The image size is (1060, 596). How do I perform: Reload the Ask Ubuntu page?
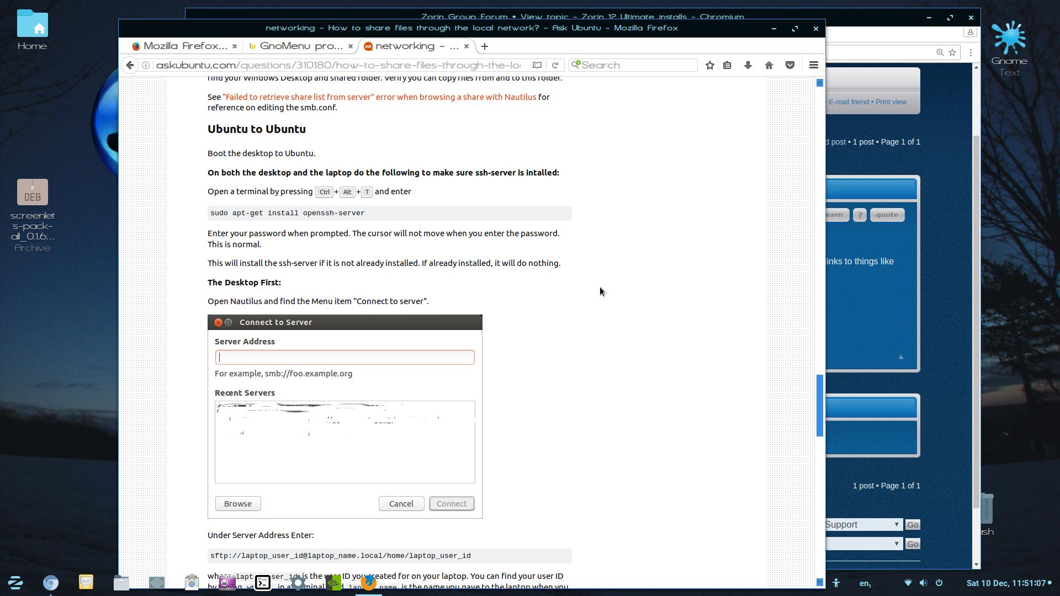555,65
